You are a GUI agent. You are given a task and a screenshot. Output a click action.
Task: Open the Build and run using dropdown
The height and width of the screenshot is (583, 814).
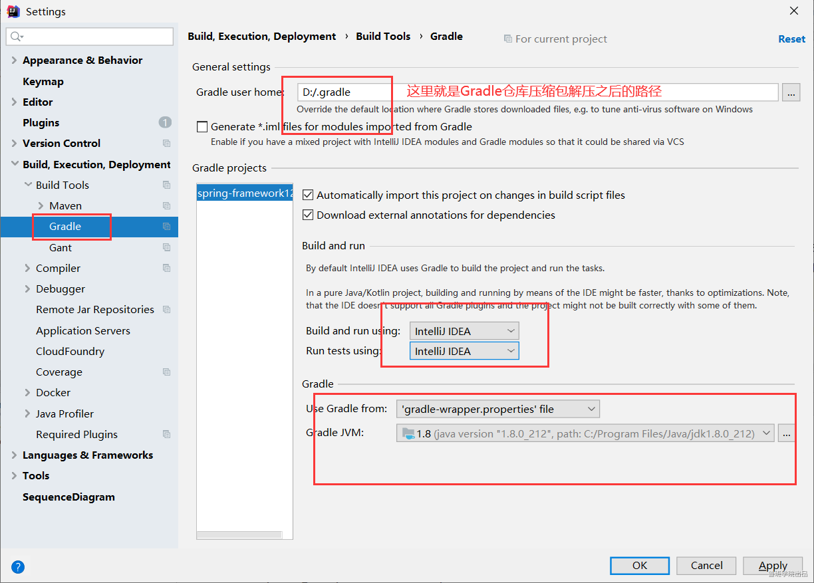pos(464,331)
